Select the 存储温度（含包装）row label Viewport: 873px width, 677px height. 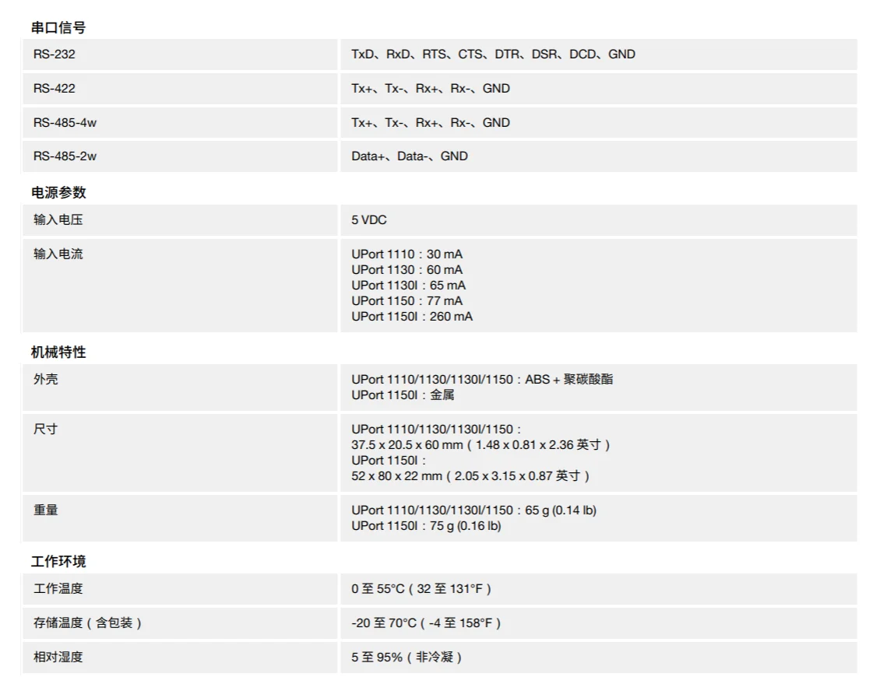click(x=87, y=623)
